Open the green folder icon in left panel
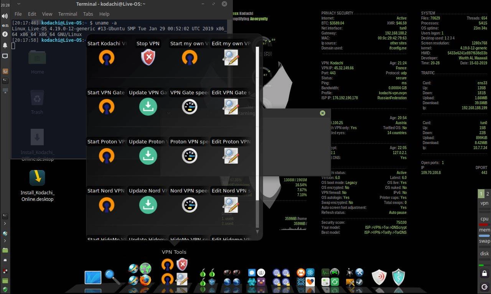This screenshot has width=491, height=294. (5, 250)
